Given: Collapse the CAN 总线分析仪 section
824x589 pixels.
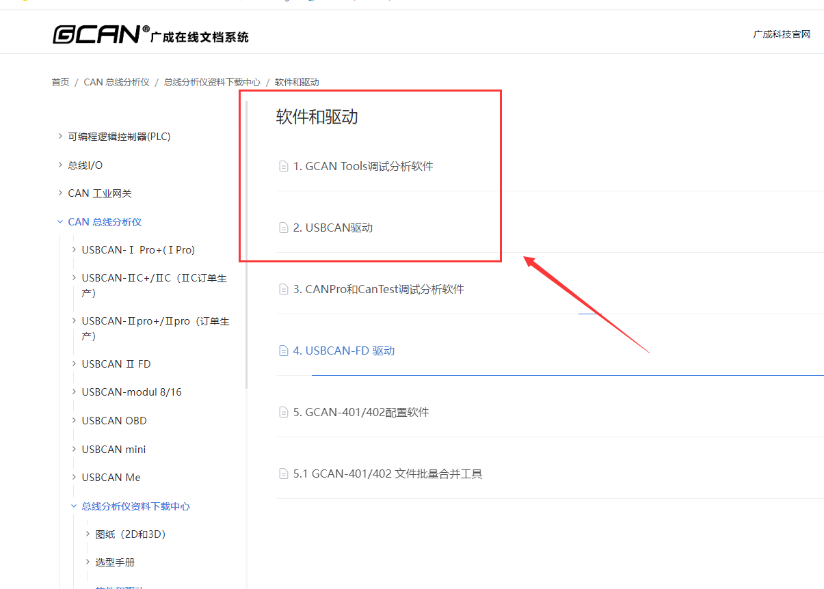Looking at the screenshot, I should point(60,222).
